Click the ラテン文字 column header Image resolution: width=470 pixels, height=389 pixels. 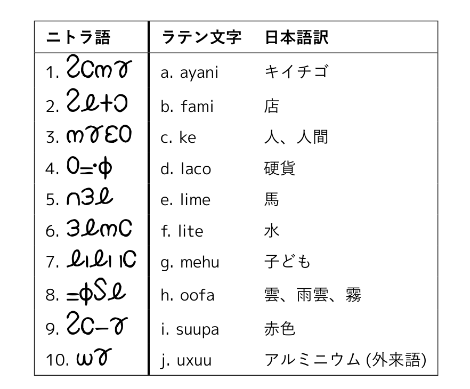pos(201,37)
